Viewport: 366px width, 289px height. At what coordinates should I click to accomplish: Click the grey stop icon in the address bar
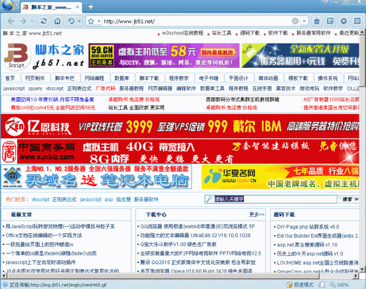295,21
